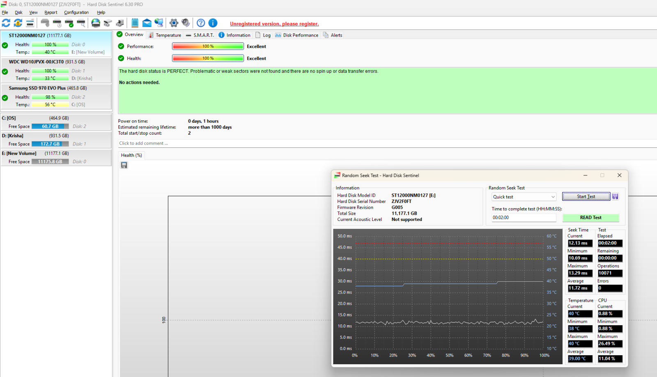Click the Maximum seek time 13.29 ms

tap(580, 273)
